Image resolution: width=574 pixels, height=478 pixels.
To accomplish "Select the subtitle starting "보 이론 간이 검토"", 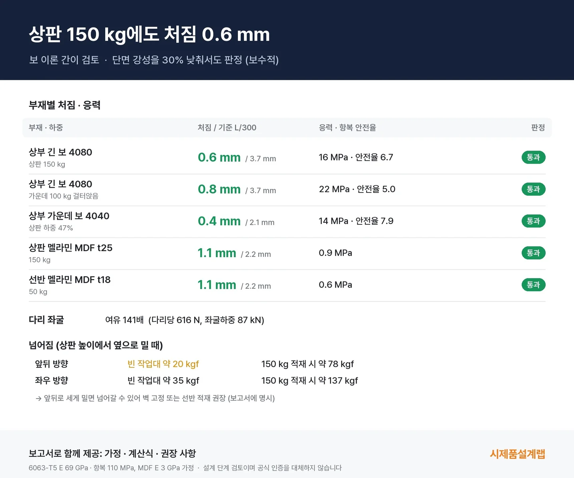I will click(x=153, y=60).
